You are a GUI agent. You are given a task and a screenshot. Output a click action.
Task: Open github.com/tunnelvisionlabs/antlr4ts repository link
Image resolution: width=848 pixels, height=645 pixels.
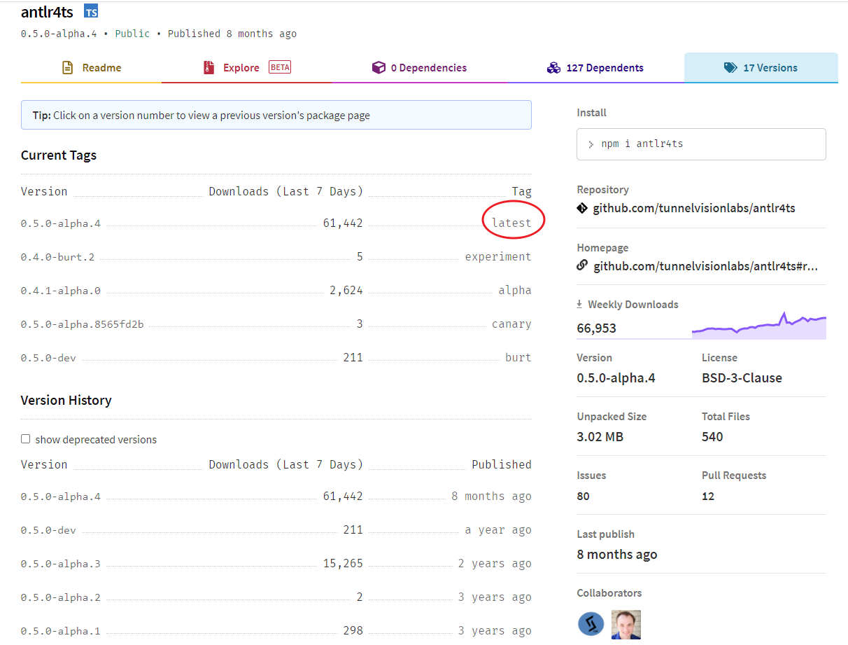point(693,208)
